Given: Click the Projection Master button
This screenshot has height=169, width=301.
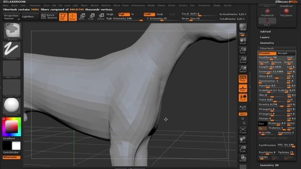Looking at the screenshot, I should pos(11,17).
